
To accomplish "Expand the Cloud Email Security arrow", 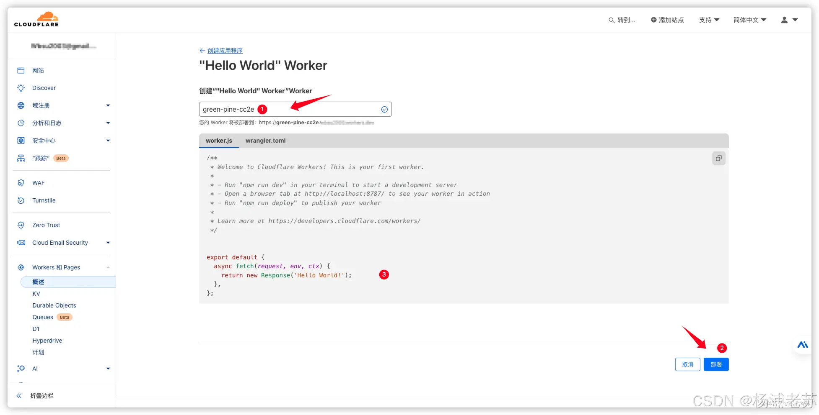I will click(108, 243).
